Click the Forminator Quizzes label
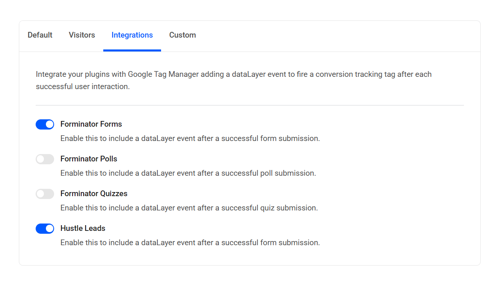500x284 pixels. tap(94, 194)
